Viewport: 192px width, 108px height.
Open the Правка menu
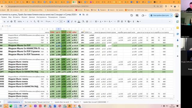point(4,17)
